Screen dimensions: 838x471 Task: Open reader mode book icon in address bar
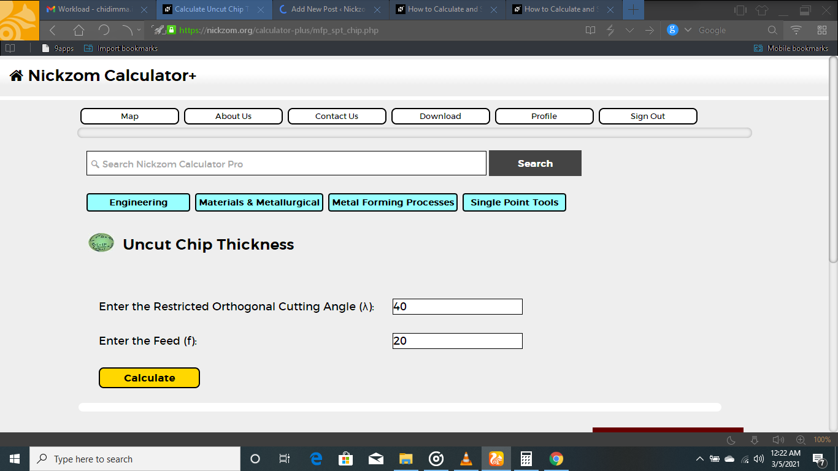click(x=590, y=30)
